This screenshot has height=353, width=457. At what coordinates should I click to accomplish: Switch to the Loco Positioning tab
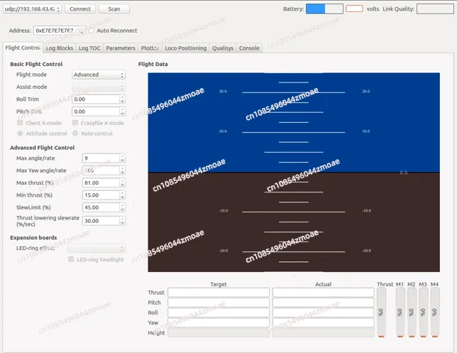185,48
